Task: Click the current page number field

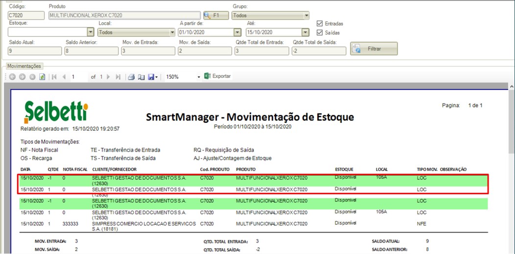Action: [x=79, y=77]
